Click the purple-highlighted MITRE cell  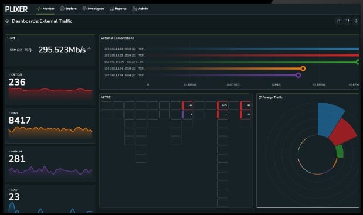click(188, 114)
